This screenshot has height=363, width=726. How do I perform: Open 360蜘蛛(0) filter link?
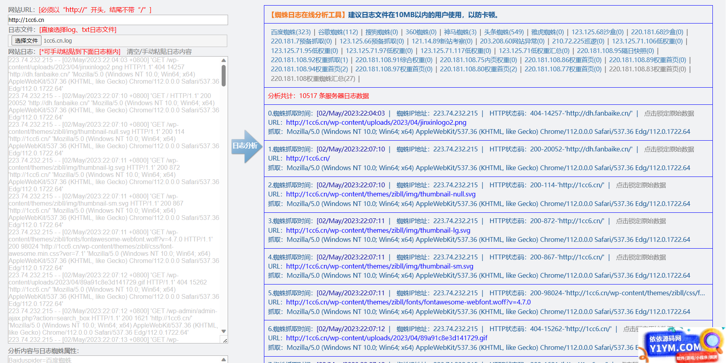[x=421, y=32]
